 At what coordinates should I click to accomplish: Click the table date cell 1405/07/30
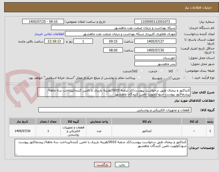coord(23,131)
